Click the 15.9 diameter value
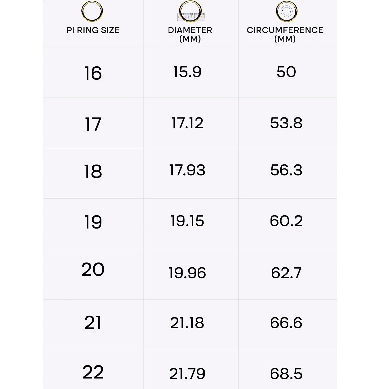 [x=187, y=72]
